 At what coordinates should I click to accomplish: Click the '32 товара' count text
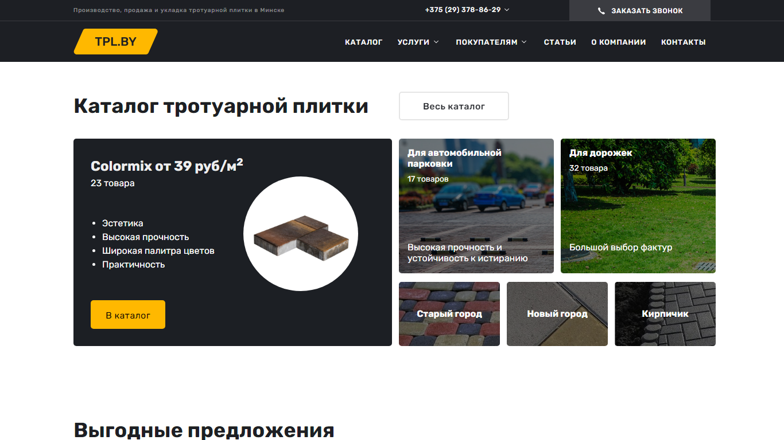point(588,168)
